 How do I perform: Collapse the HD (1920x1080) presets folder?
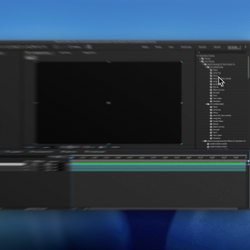coord(206,104)
